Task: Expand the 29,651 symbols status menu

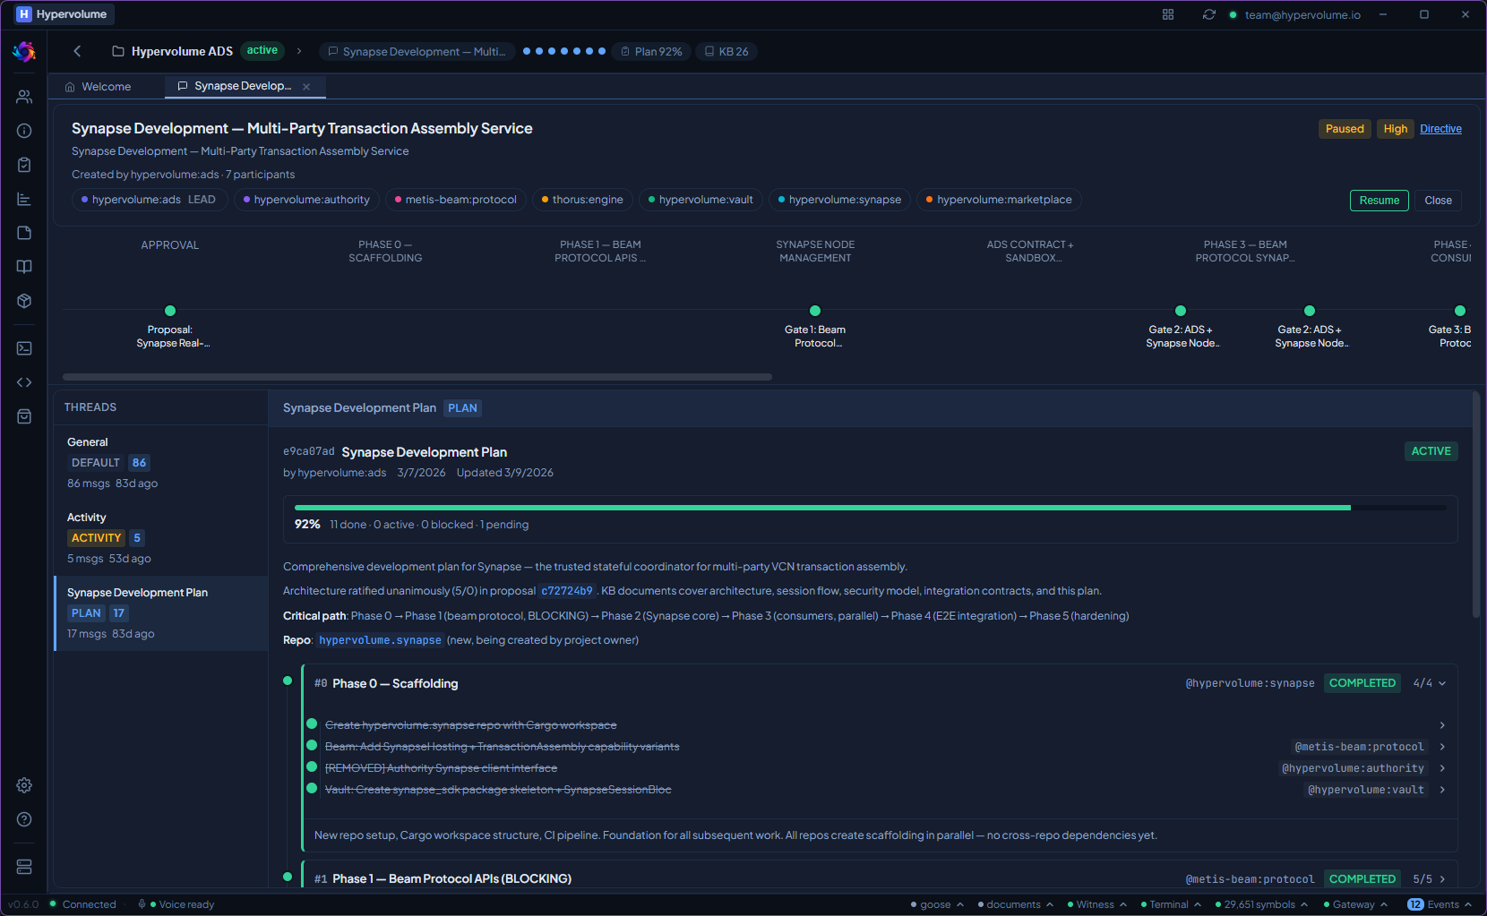Action: click(1261, 904)
